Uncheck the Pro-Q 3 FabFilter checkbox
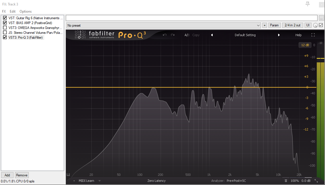 click(x=5, y=37)
